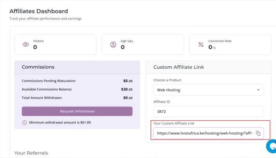Click Track your affiliate performance subtitle
This screenshot has height=158, width=276.
tap(45, 18)
